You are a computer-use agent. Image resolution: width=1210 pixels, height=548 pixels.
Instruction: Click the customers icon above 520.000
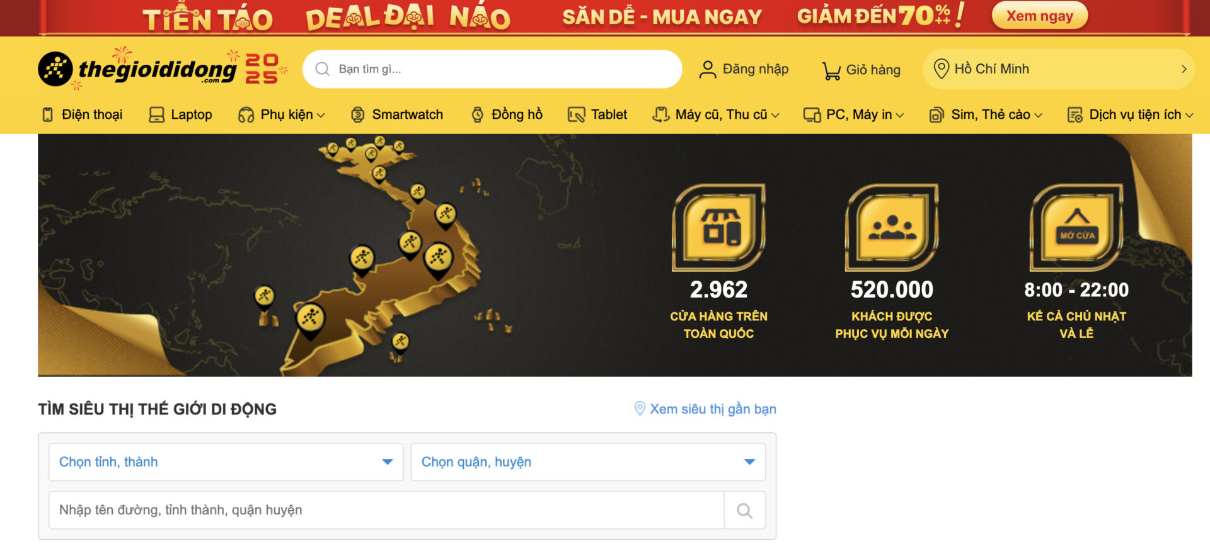click(892, 227)
